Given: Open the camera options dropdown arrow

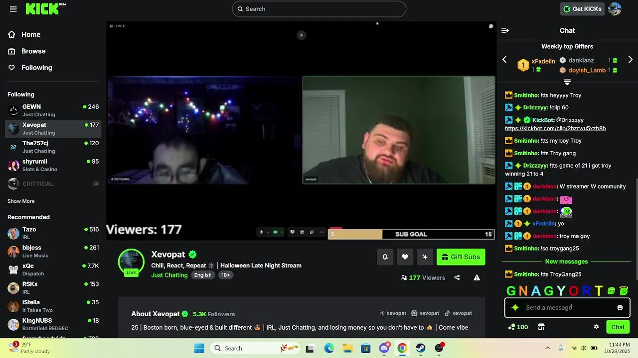Looking at the screenshot, I should [282, 232].
